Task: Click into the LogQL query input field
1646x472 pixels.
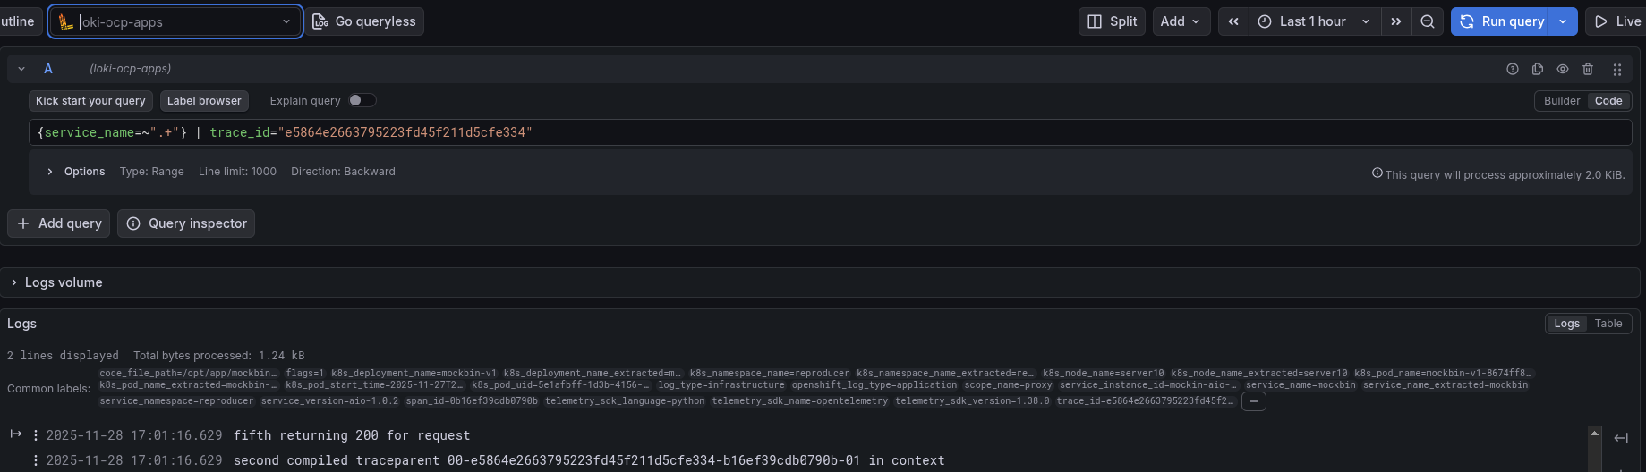Action: coord(806,132)
